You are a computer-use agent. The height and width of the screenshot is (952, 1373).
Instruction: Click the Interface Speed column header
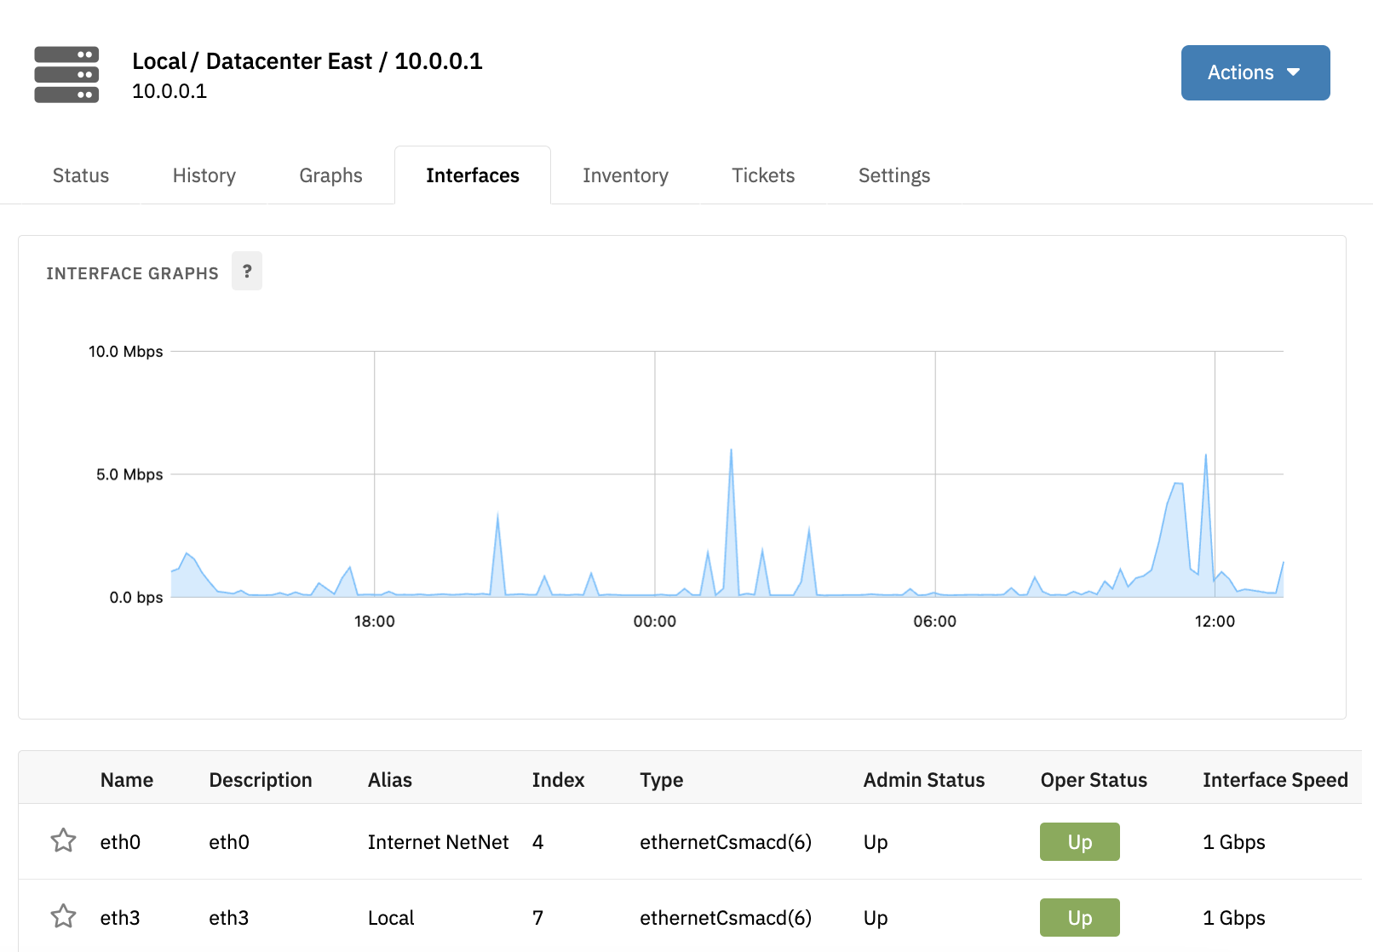click(1275, 780)
